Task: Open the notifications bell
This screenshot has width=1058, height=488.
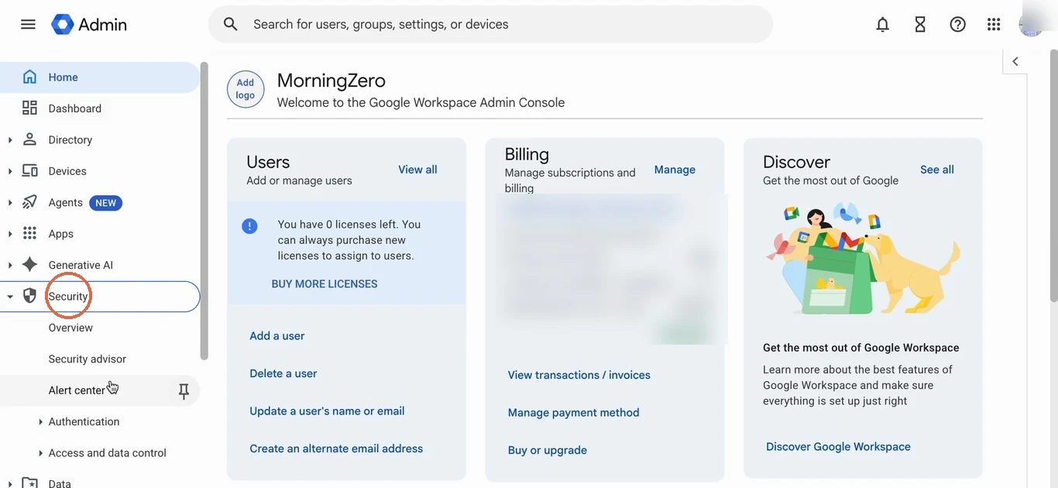Action: [x=882, y=24]
